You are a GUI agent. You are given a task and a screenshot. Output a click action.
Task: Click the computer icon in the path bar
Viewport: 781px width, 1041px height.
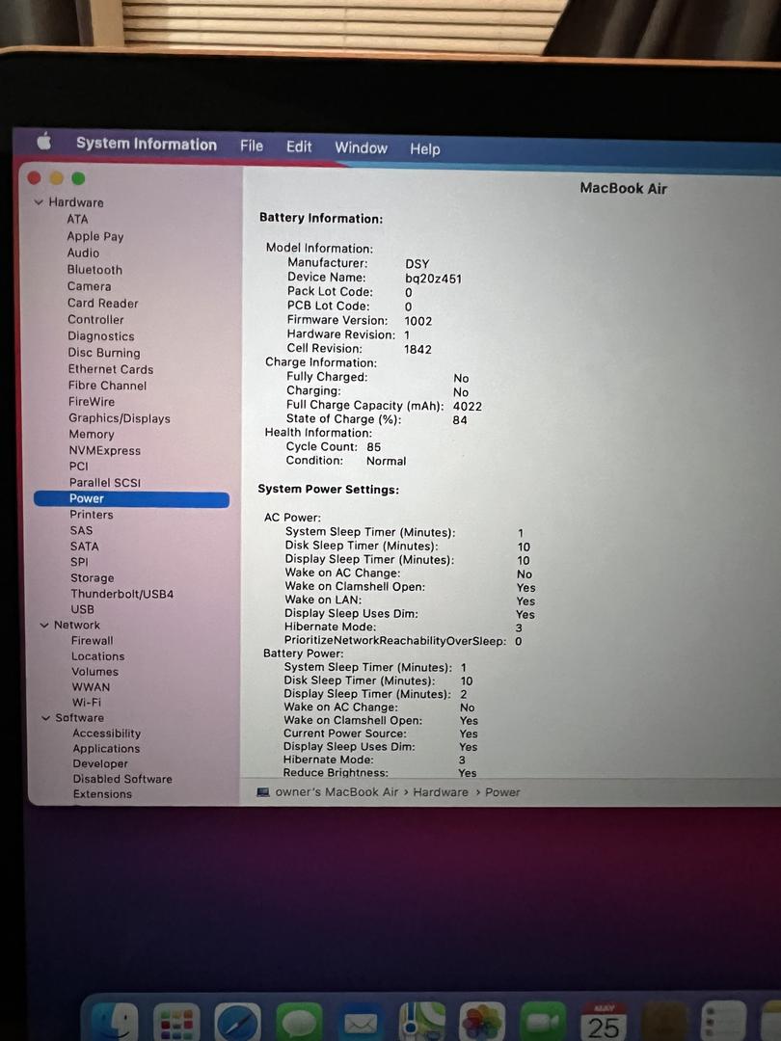(263, 792)
